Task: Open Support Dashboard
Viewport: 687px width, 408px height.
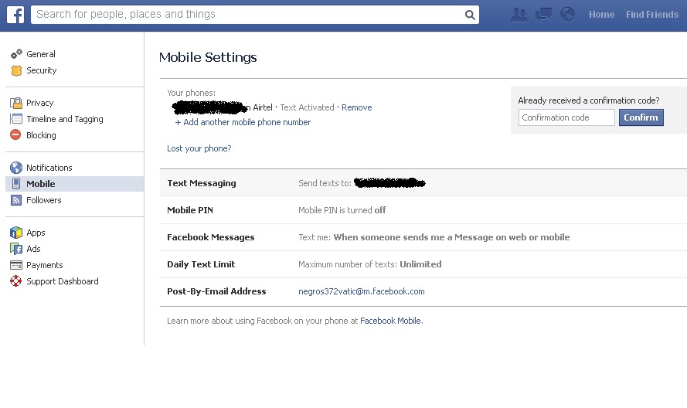Action: coord(63,281)
